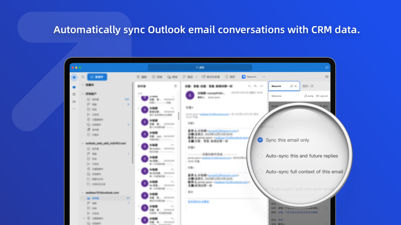
Task: Open the message list filter icon
Action: click(176, 86)
